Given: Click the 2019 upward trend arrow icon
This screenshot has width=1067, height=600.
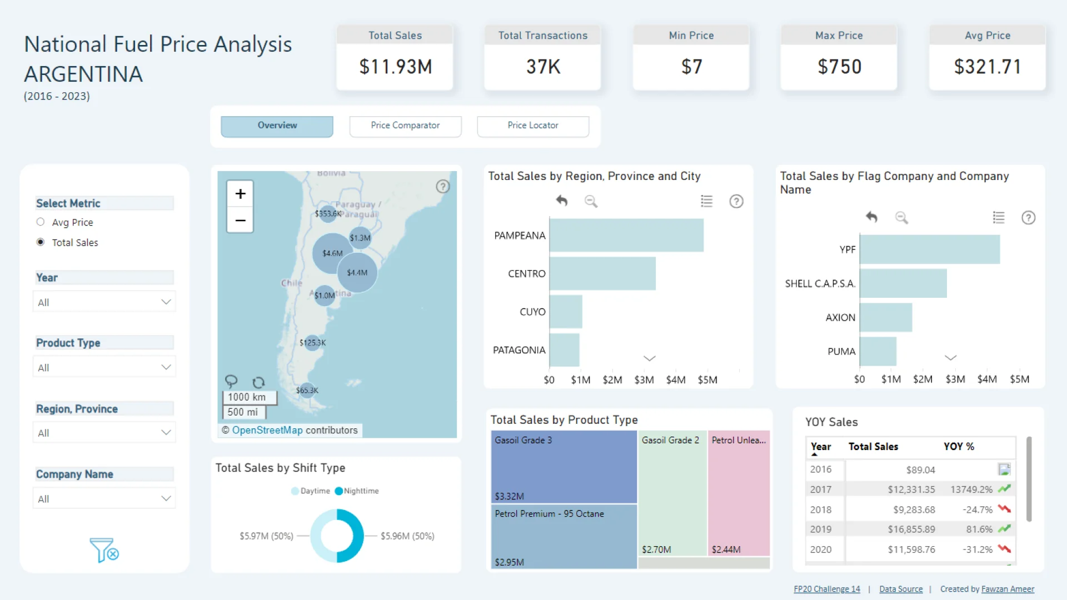Looking at the screenshot, I should click(1004, 529).
